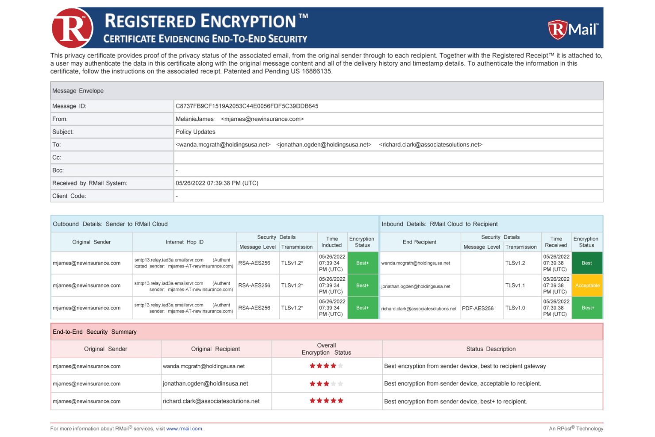This screenshot has width=655, height=437.
Task: Click jonathan.ogden's address in the To row
Action: pyautogui.click(x=324, y=145)
